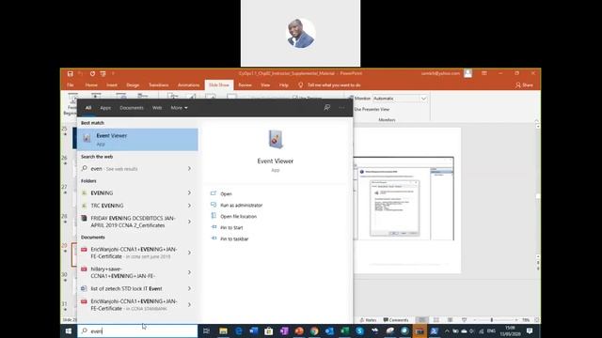
Task: Open Skype from the taskbar
Action: pos(359,331)
